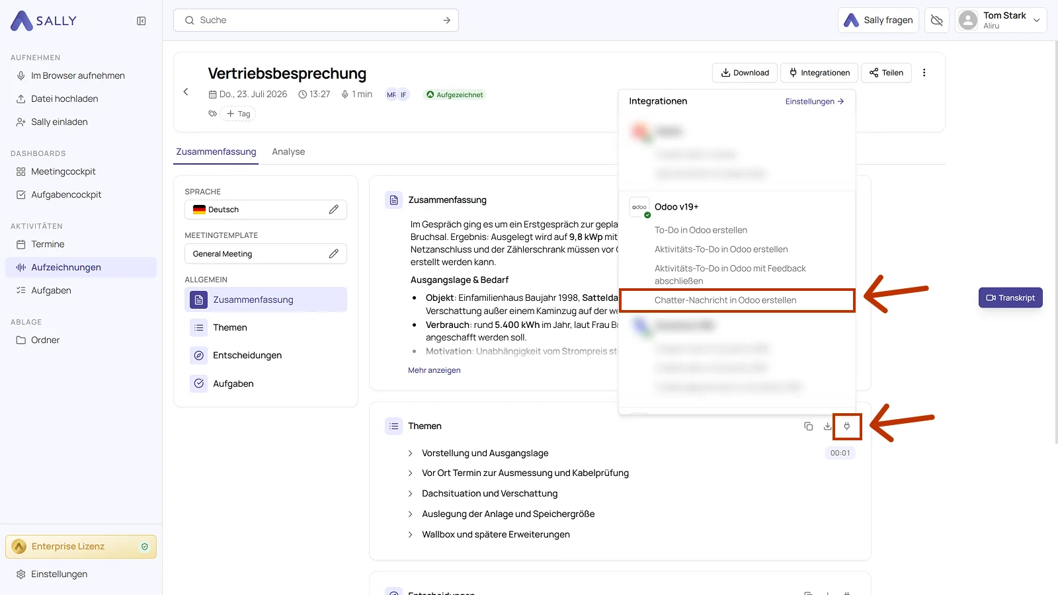Viewport: 1058px width, 595px height.
Task: Click the Teilen share button
Action: coord(887,73)
